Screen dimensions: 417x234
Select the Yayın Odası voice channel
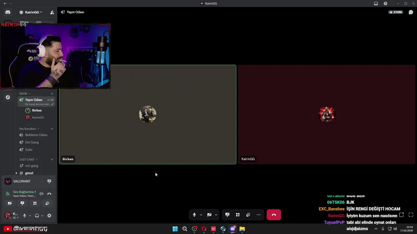coord(36,102)
